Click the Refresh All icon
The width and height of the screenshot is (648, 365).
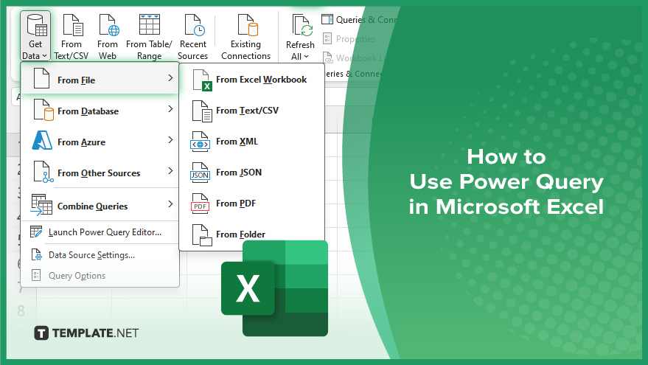tap(301, 25)
